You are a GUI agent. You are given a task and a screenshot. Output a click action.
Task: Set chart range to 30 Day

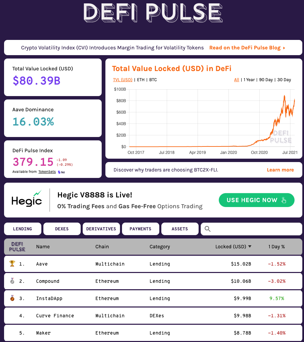[x=284, y=80]
